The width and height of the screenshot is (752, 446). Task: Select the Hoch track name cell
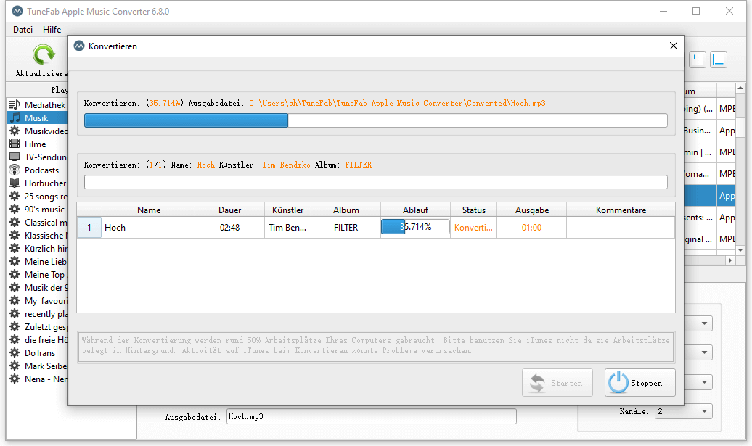coord(148,228)
